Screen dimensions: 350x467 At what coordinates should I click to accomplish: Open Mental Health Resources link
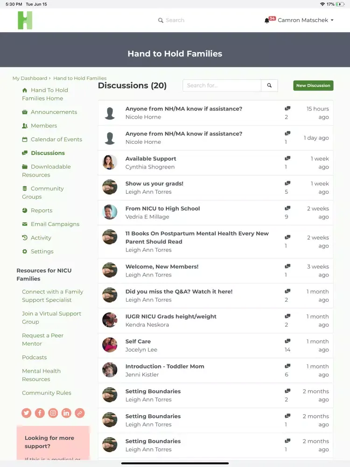42,375
